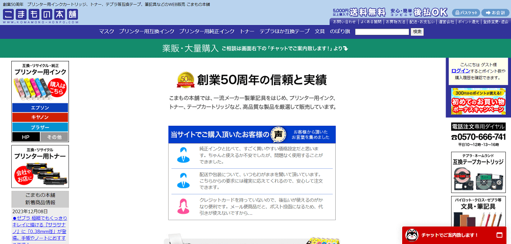Open 文具 category in navigation bar
Screen dimensions: 511x244
click(319, 32)
